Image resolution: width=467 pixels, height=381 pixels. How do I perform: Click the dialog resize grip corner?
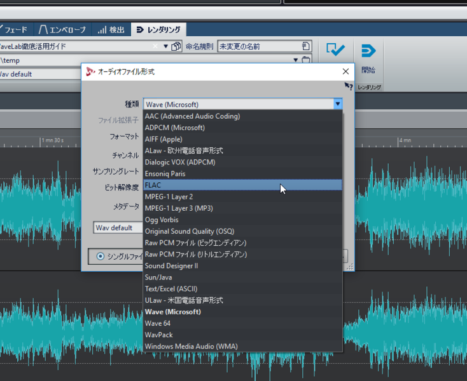coord(350,267)
